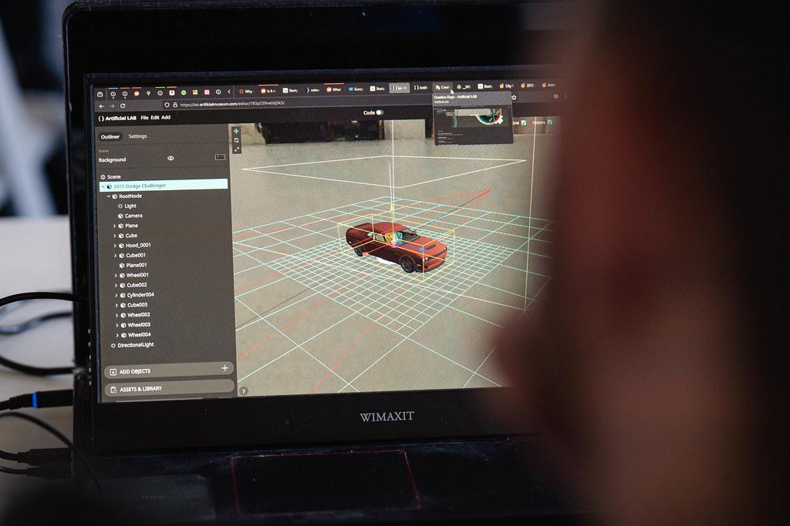This screenshot has width=790, height=526.
Task: Click the shield icon in address bar
Action: click(x=167, y=105)
